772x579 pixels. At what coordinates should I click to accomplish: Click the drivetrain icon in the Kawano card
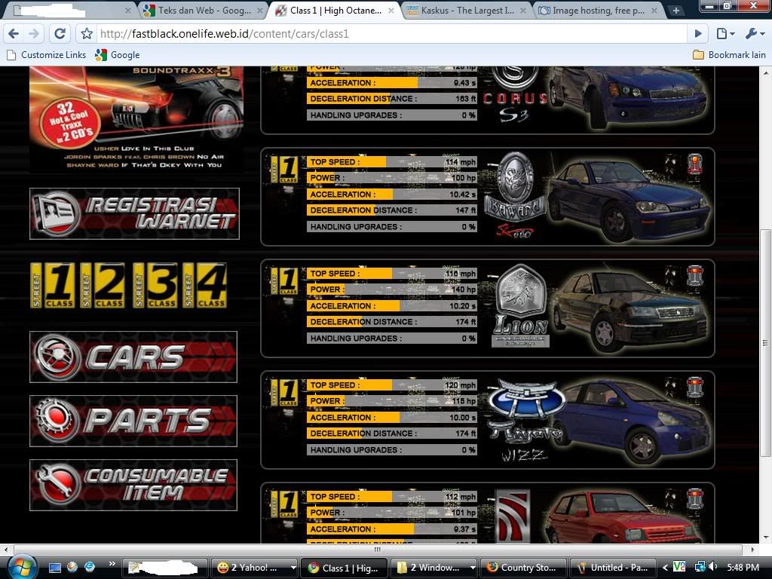tap(694, 164)
